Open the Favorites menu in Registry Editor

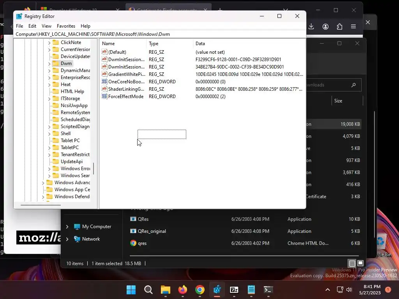66,26
